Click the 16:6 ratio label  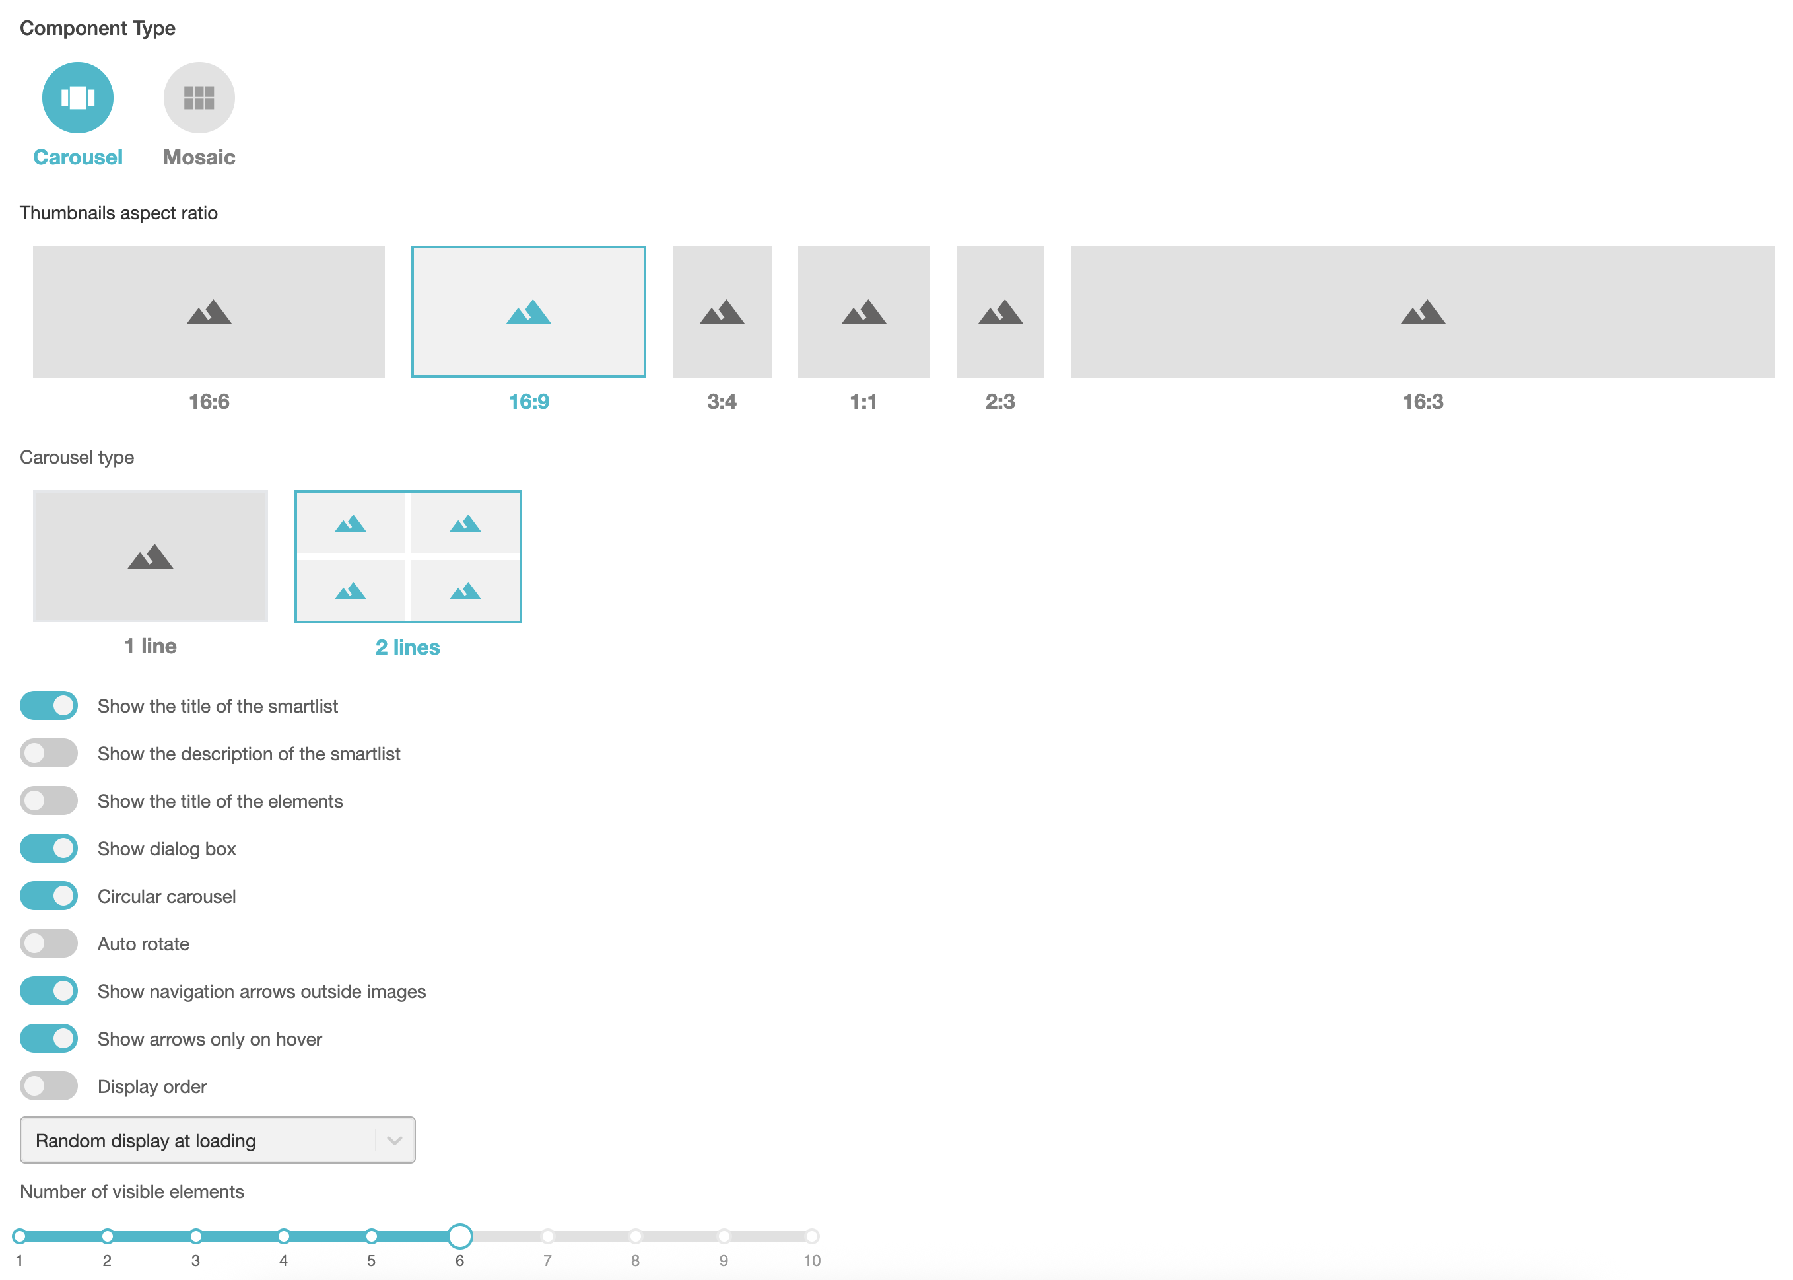coord(209,401)
